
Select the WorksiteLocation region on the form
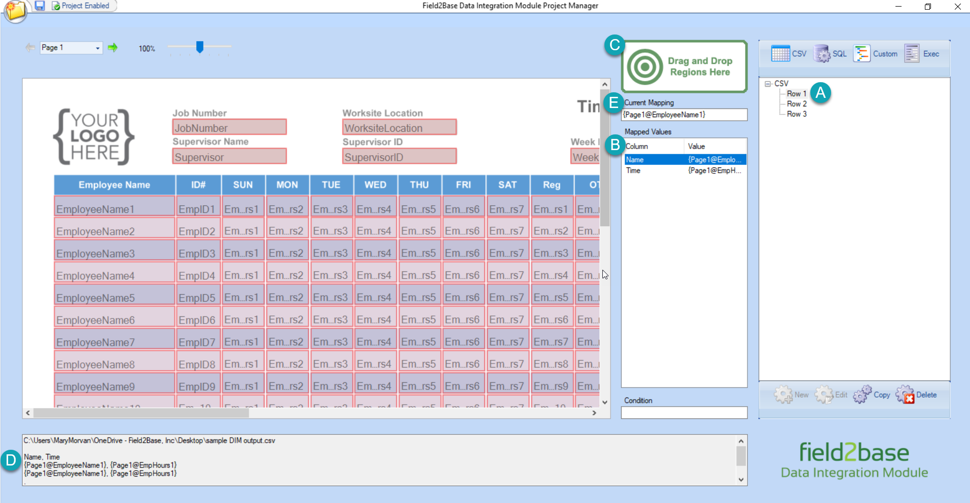click(400, 127)
